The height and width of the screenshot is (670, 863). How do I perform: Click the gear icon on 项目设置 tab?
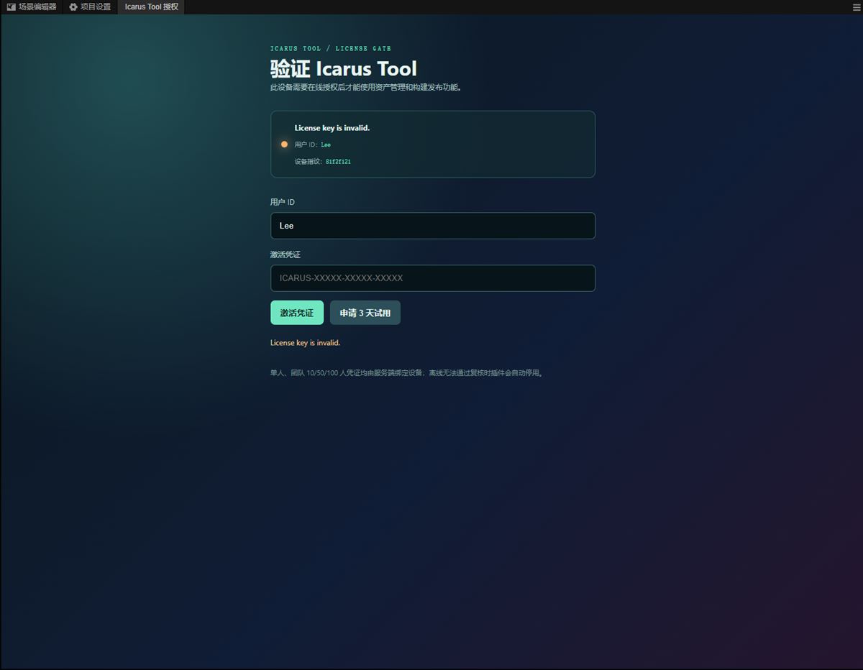[73, 7]
